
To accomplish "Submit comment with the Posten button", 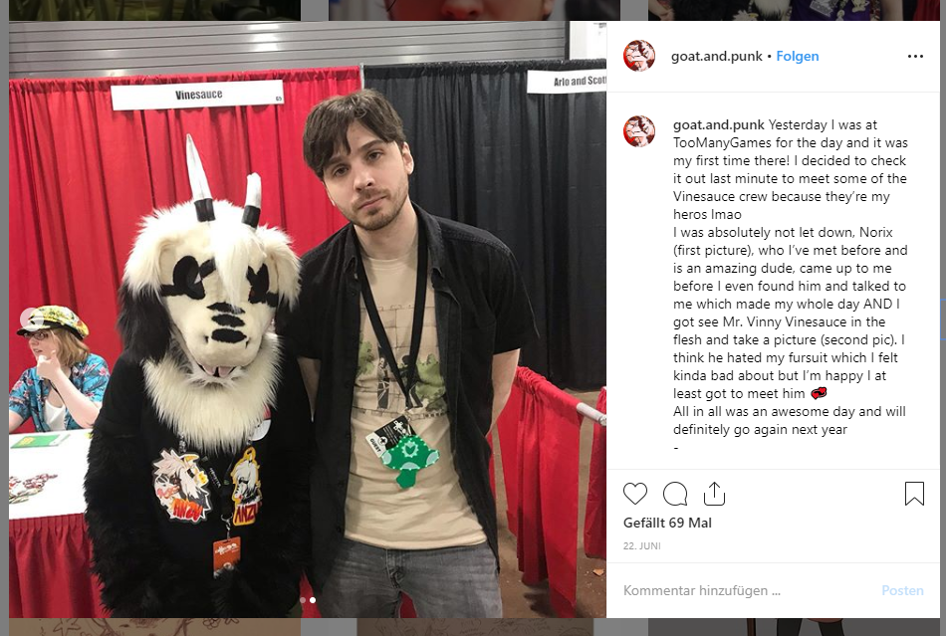I will (902, 590).
